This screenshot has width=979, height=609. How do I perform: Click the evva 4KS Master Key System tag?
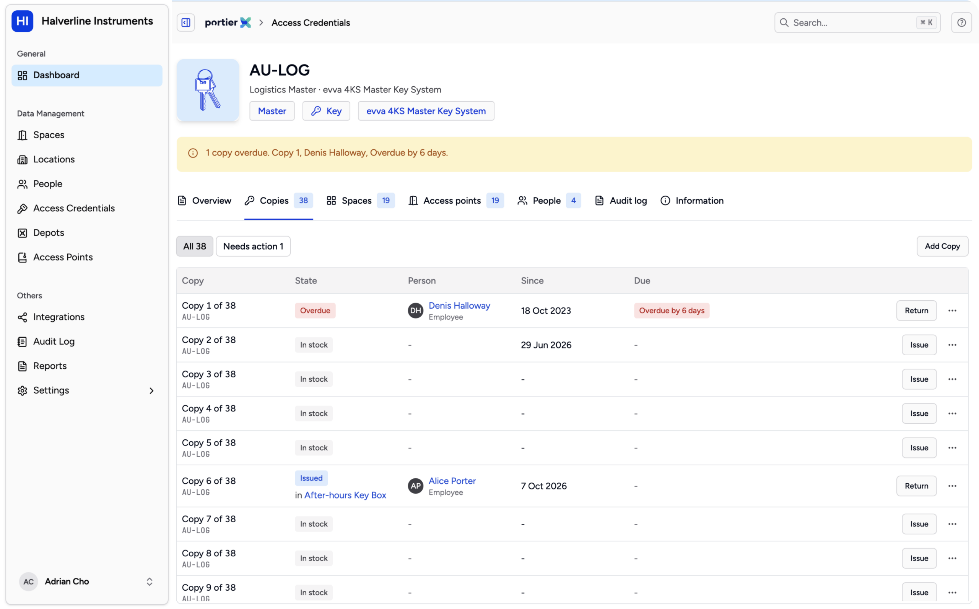click(x=426, y=111)
